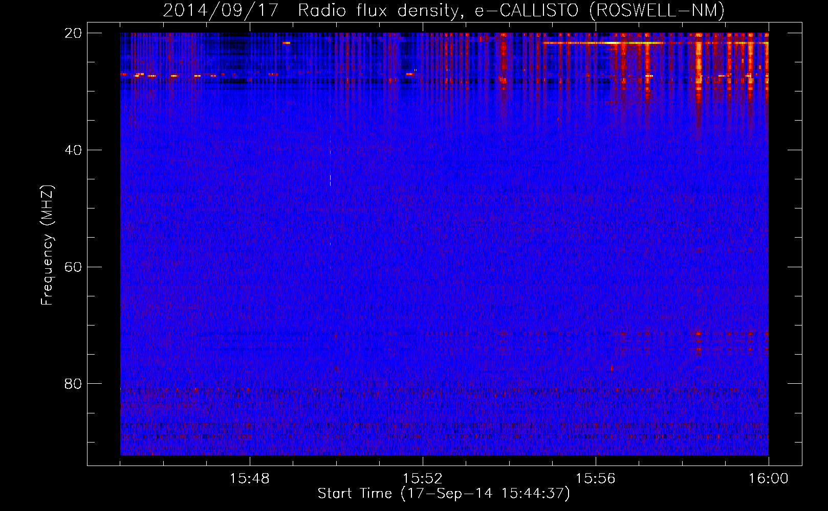The width and height of the screenshot is (828, 511).
Task: Click the 40 MHz frequency tick label
Action: [x=73, y=150]
